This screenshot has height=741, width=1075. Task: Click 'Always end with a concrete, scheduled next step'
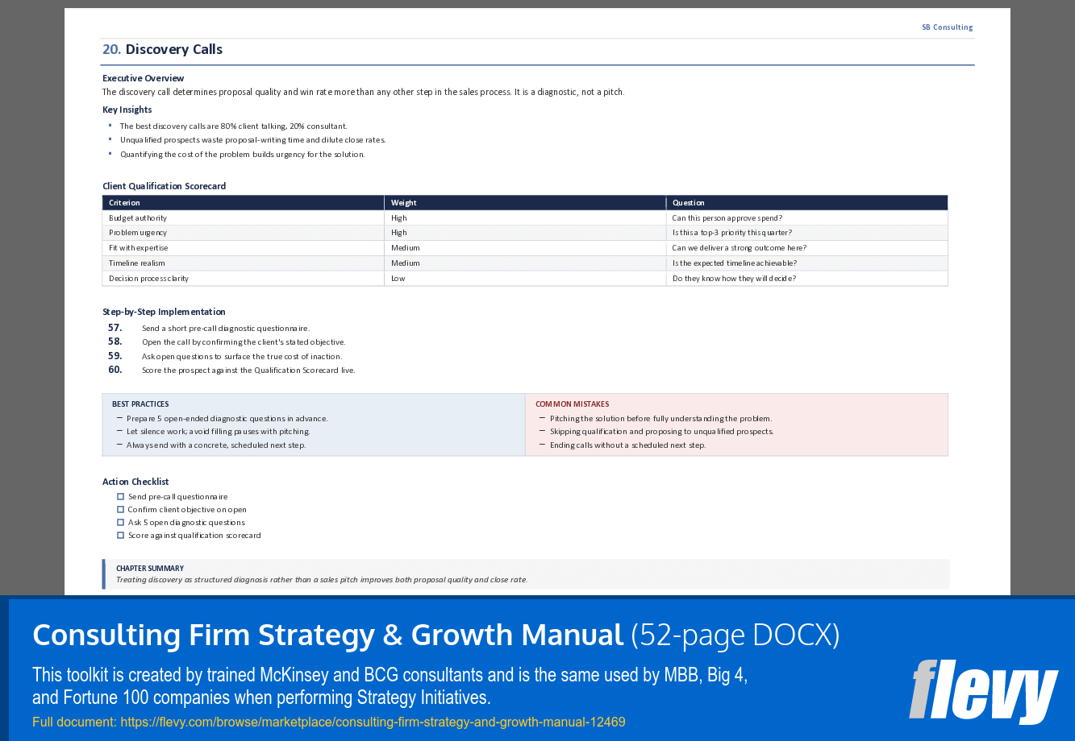point(215,445)
